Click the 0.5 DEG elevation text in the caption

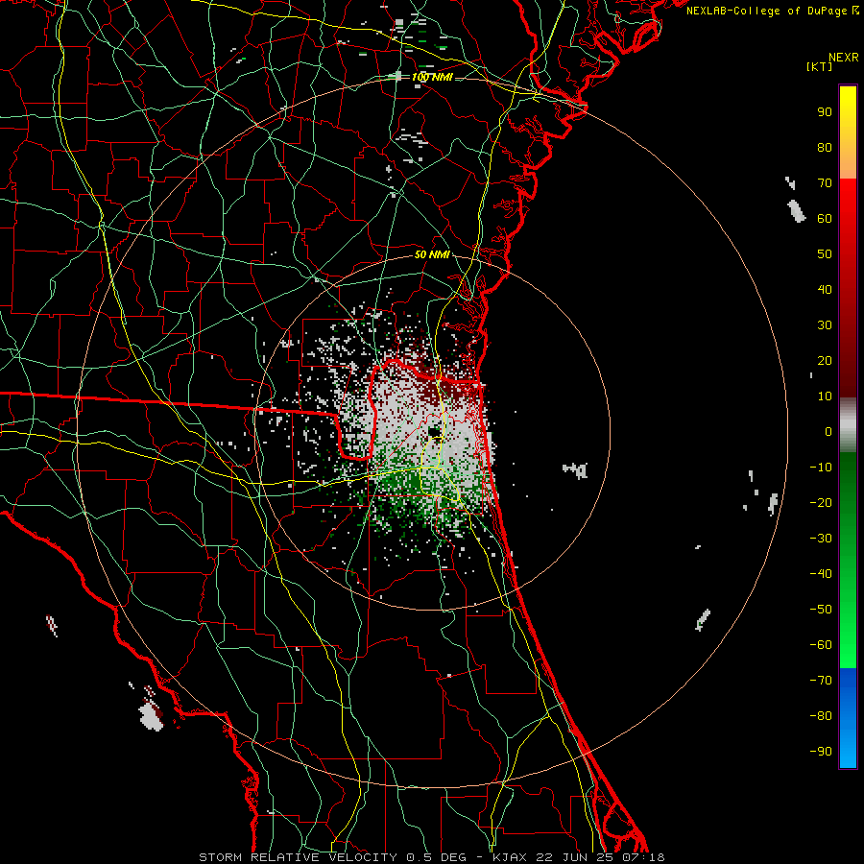(x=437, y=857)
